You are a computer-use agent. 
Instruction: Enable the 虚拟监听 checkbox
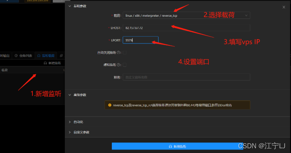point(125,65)
